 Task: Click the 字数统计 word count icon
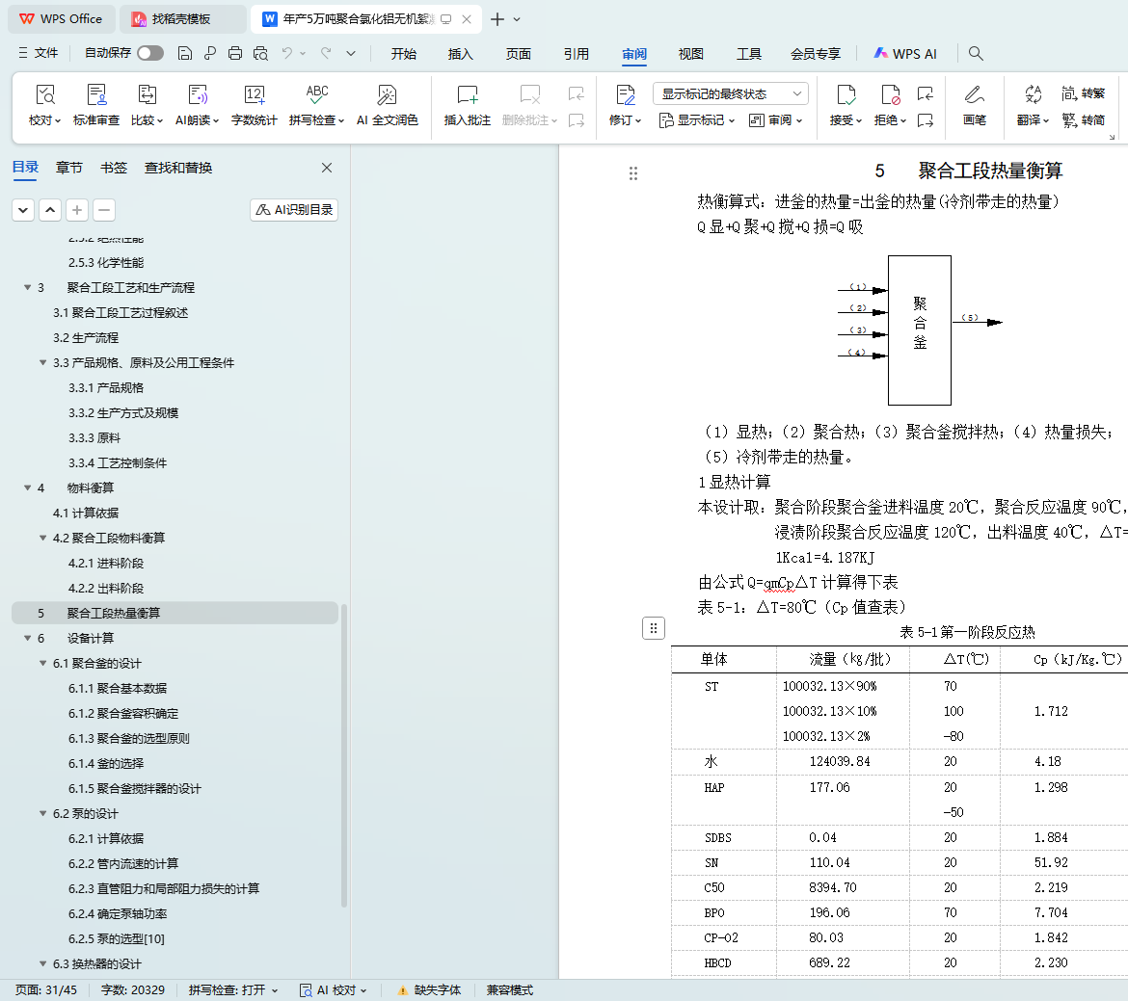click(255, 95)
